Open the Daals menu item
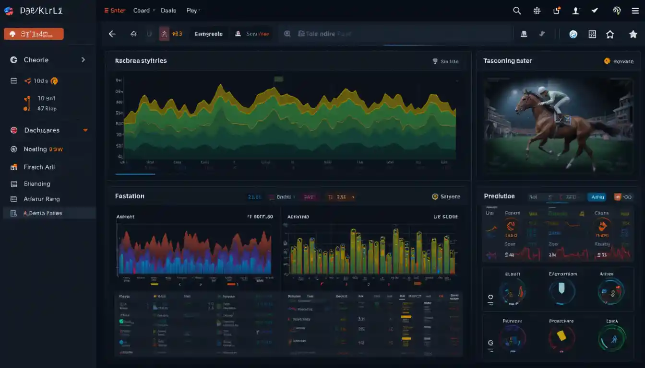Viewport: 645px width, 368px height. (x=168, y=11)
